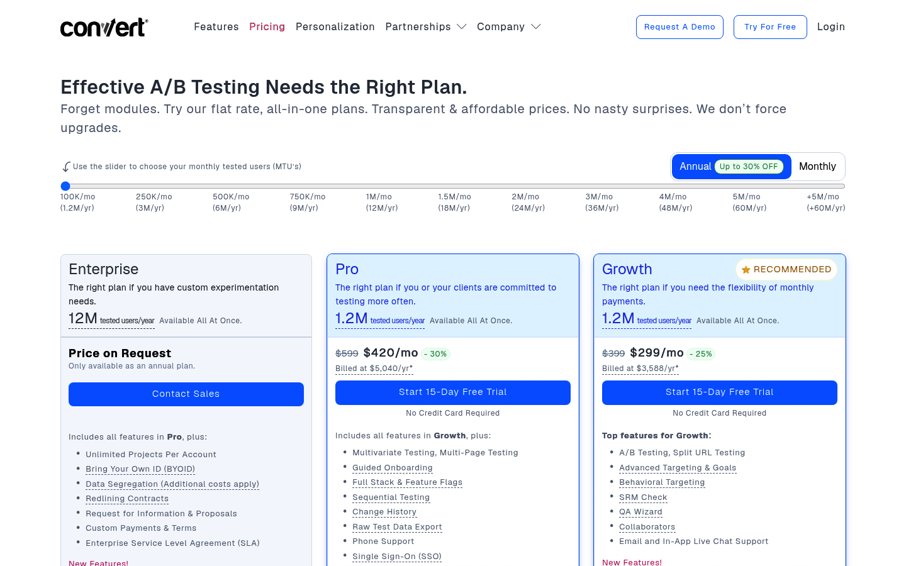Image resolution: width=906 pixels, height=566 pixels.
Task: Click the Try For Free button
Action: [770, 27]
